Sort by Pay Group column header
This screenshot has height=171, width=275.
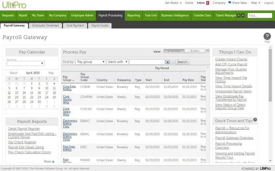68,78
